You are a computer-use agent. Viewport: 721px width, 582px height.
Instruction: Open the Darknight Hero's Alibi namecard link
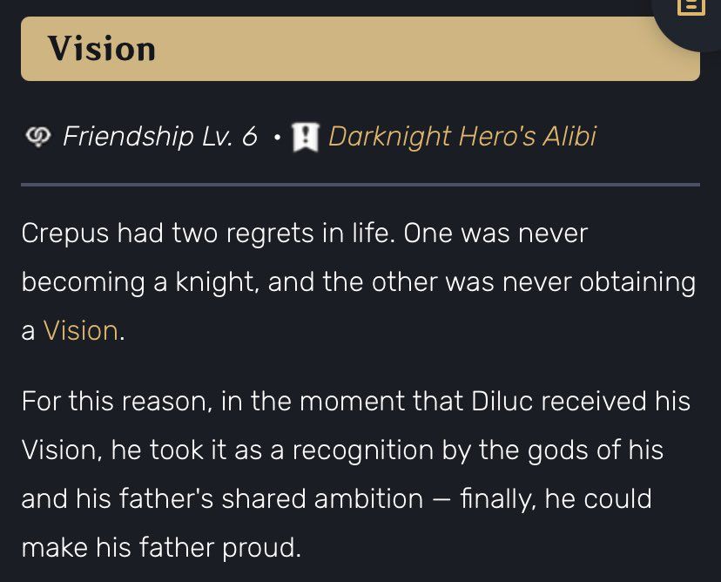pos(462,136)
